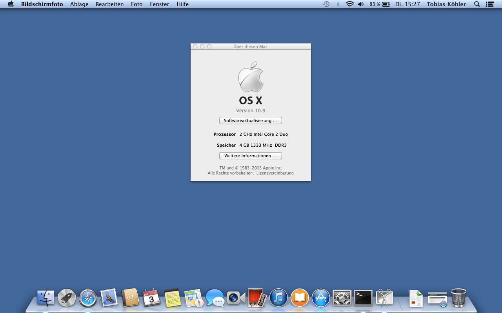Image resolution: width=502 pixels, height=313 pixels.
Task: Open Safari from the dock
Action: [x=88, y=298]
